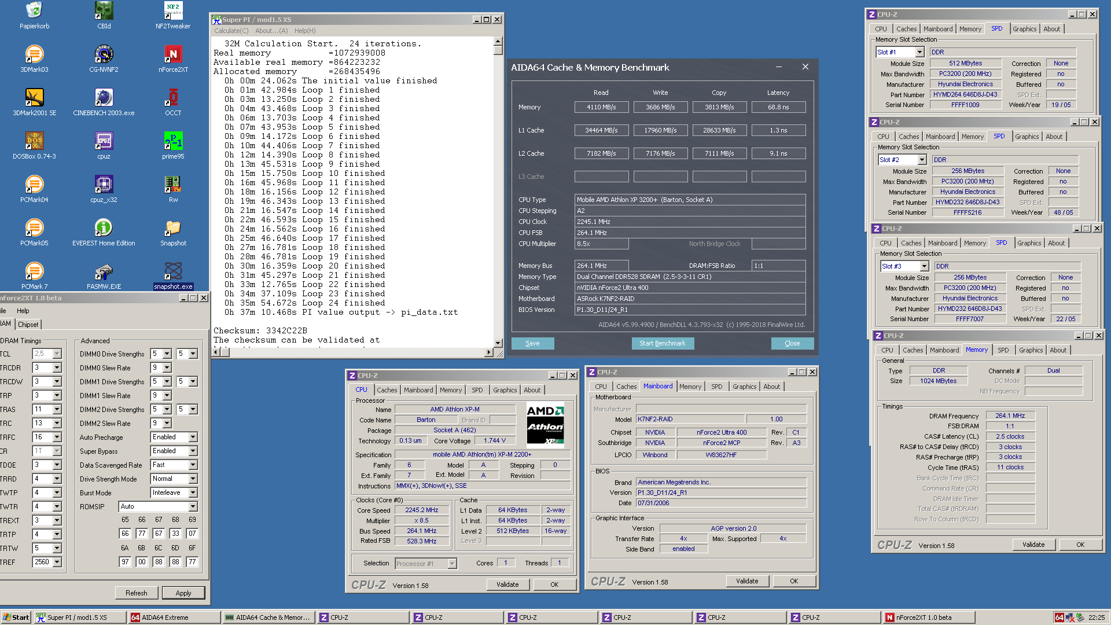Switch to AIDA64 Extreme in taskbar
1111x625 pixels.
(x=173, y=617)
